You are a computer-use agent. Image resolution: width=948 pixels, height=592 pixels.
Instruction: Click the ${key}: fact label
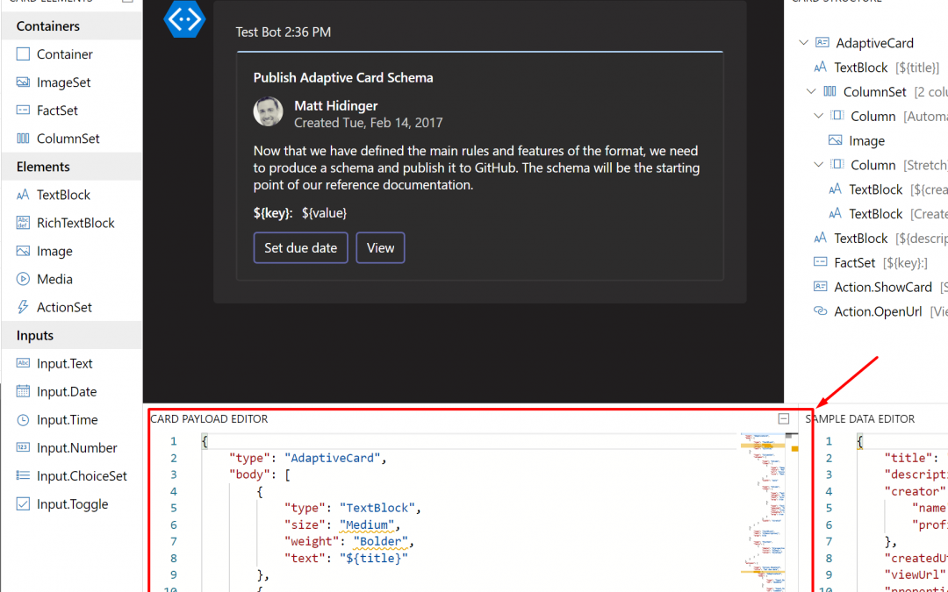click(273, 212)
